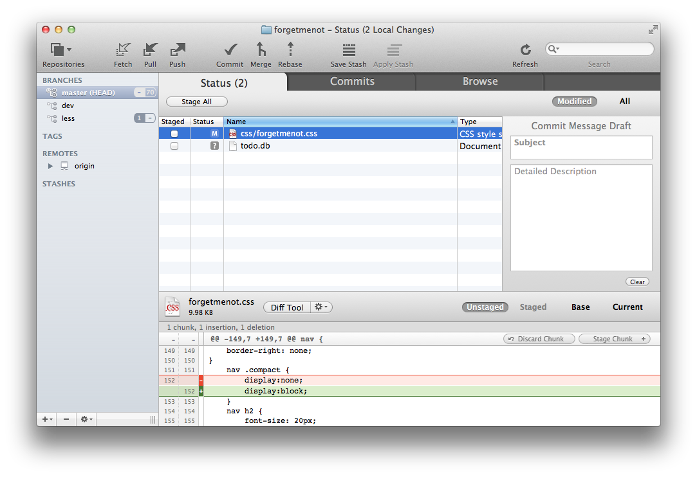Clear the commit message draft
The height and width of the screenshot is (477, 697).
(x=637, y=282)
